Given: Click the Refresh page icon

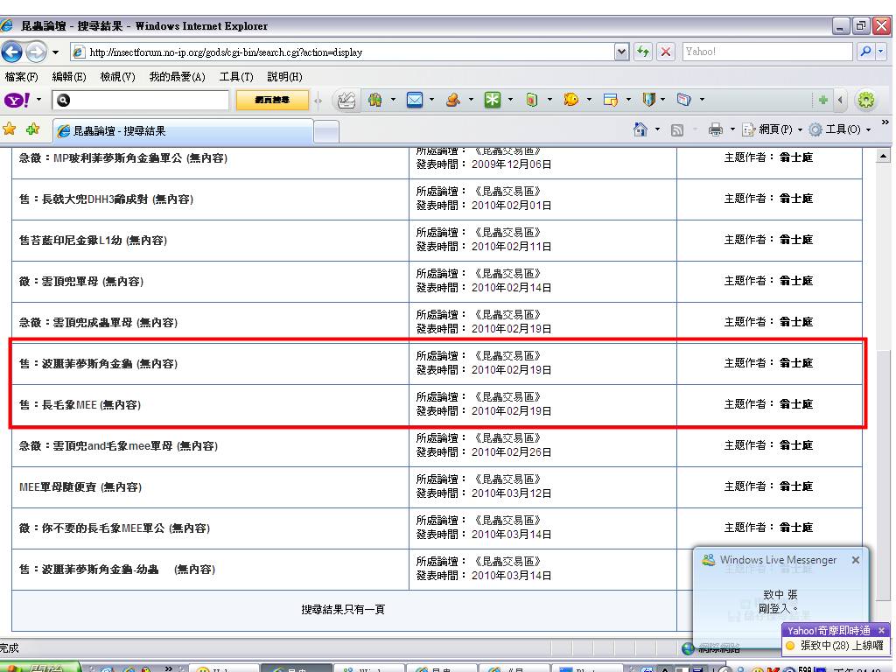Looking at the screenshot, I should click(x=644, y=52).
